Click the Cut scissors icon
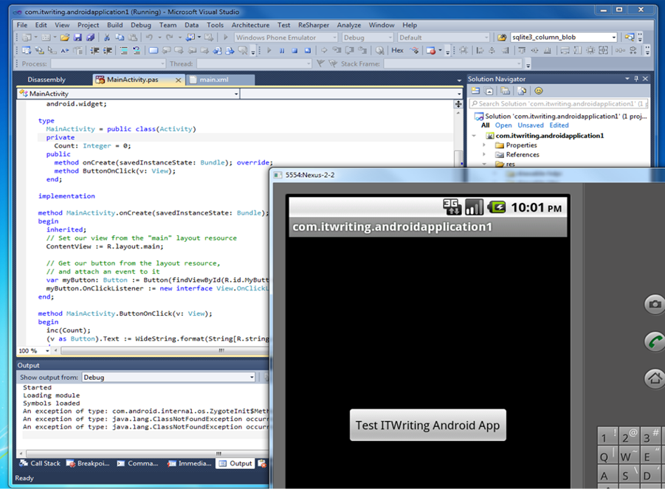The height and width of the screenshot is (489, 665). [108, 38]
